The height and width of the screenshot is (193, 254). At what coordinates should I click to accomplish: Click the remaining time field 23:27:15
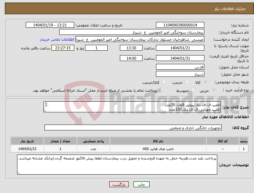coord(63,48)
